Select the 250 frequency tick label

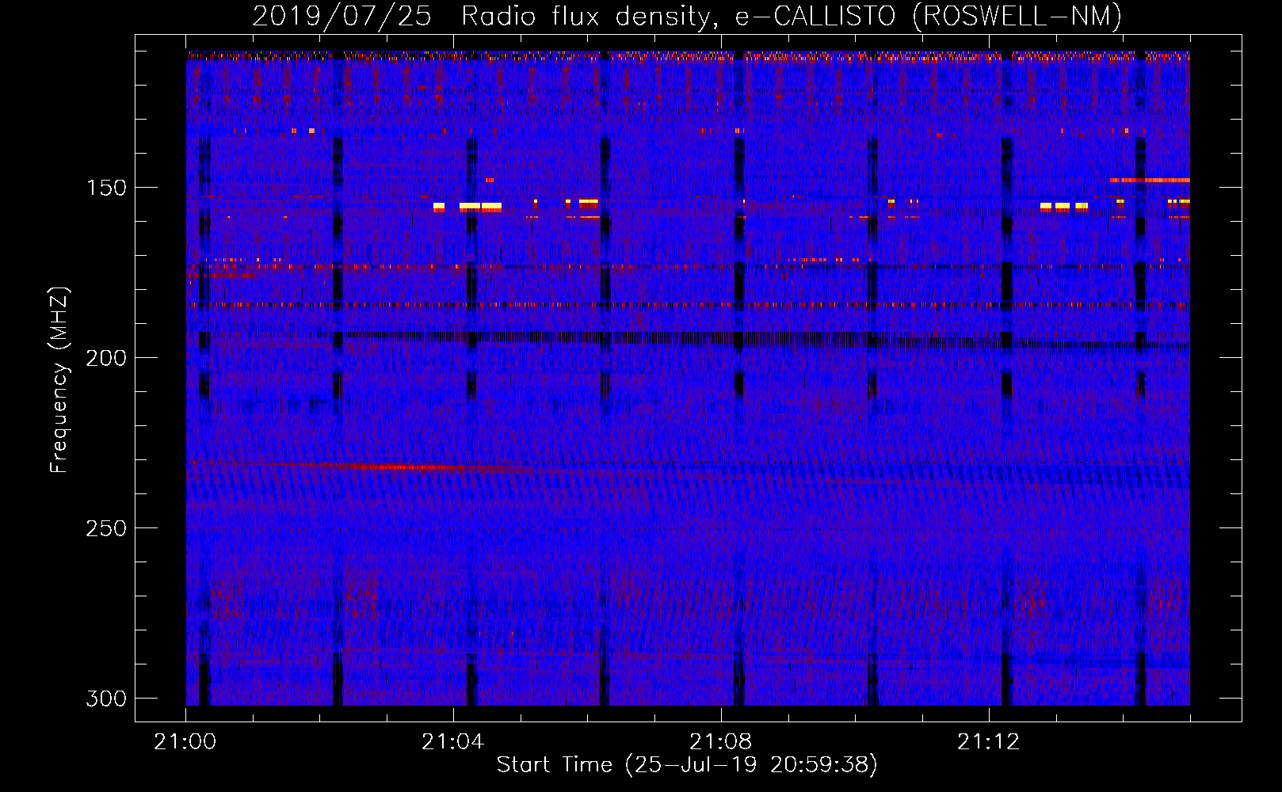point(105,528)
